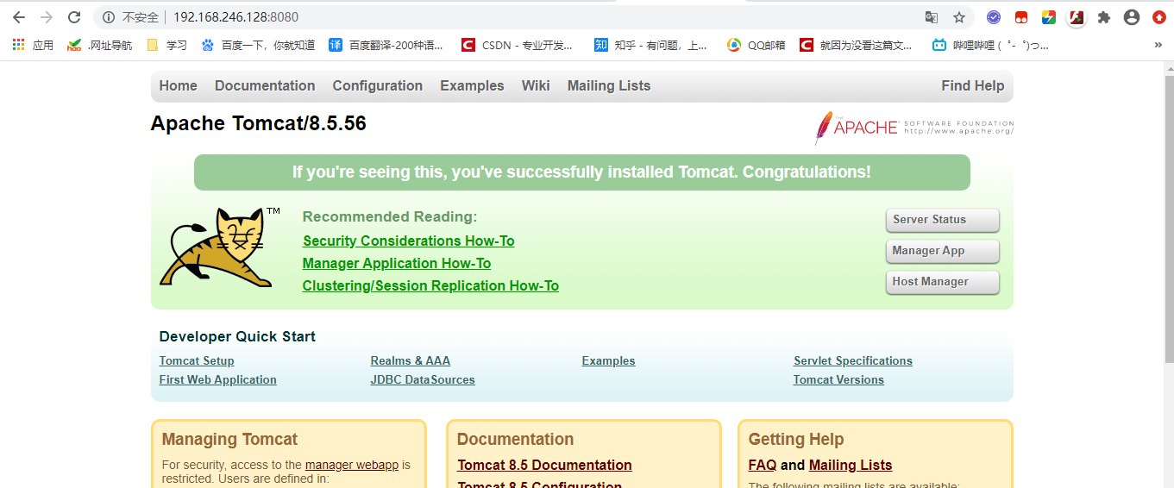Screen dimensions: 1174x488
Task: Bookmark this page with the star icon
Action: click(959, 17)
